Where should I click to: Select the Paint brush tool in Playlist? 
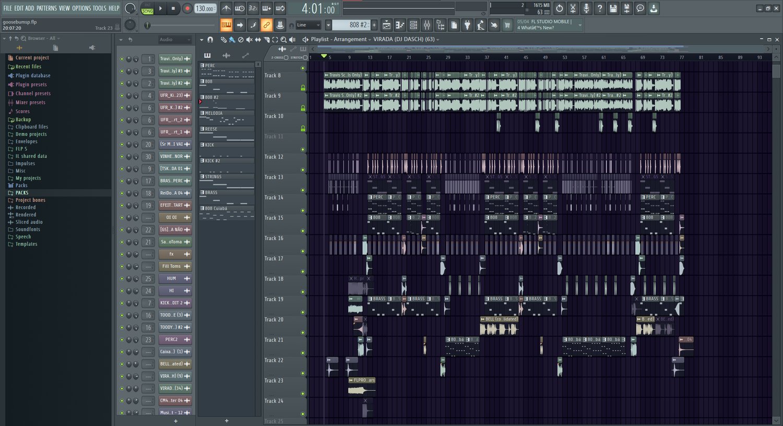[232, 40]
